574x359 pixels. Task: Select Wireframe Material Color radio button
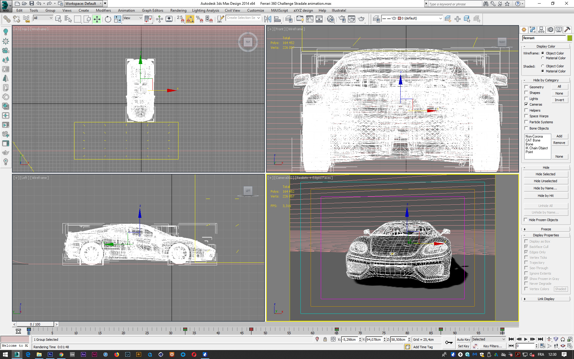coord(543,58)
